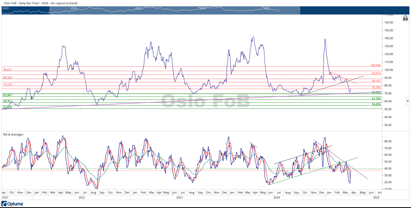This screenshot has height=208, width=411.
Task: Click the Optuma logo in bottom left
Action: pos(12,204)
